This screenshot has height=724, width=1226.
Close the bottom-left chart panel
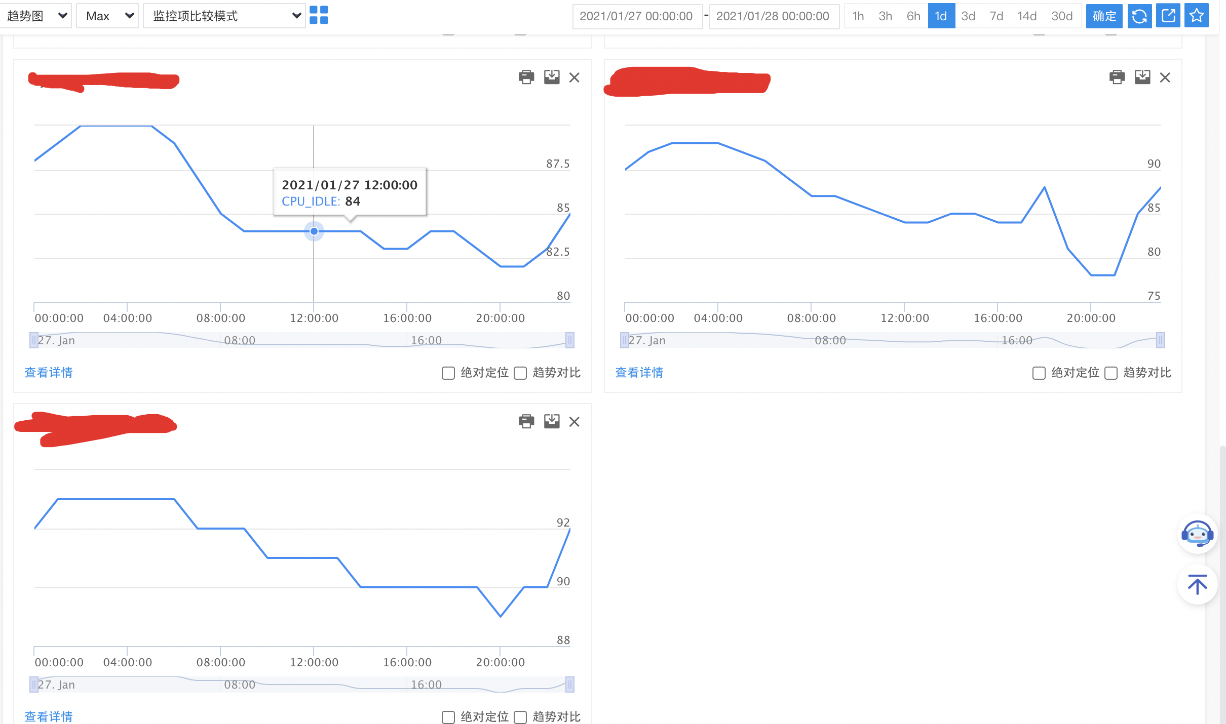(x=574, y=422)
